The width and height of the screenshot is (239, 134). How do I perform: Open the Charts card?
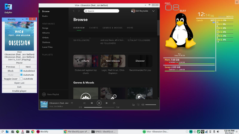(x=86, y=61)
